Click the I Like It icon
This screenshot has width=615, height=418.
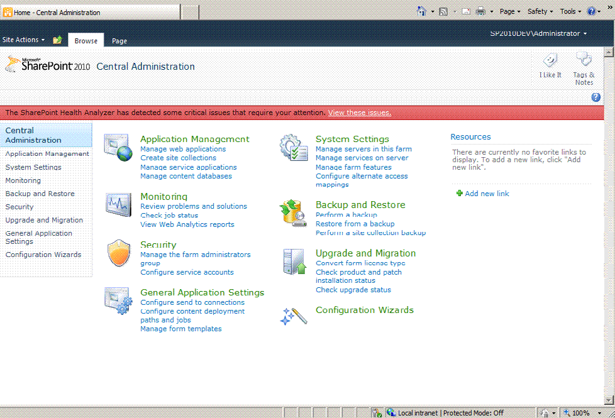click(x=550, y=61)
